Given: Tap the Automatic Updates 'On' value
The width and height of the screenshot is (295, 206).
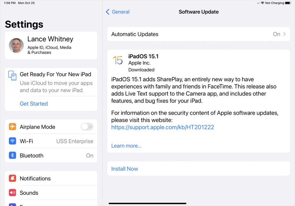Looking at the screenshot, I should click(x=277, y=34).
